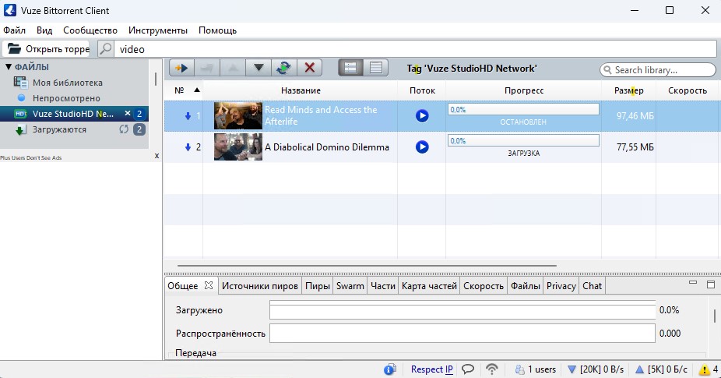Screen dimensions: 721x378
Task: Click the green download icon by Загружаются
Action: pos(20,130)
